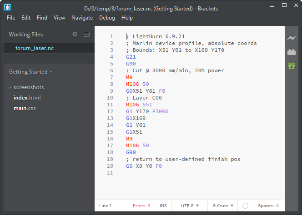Click the Marlin device profile comment
The height and width of the screenshot is (215, 302).
(x=191, y=43)
